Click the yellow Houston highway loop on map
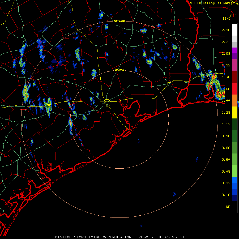 tap(105, 103)
